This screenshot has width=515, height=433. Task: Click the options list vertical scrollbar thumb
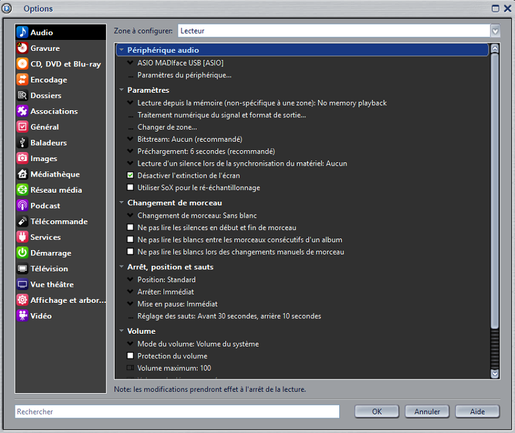tap(494, 191)
